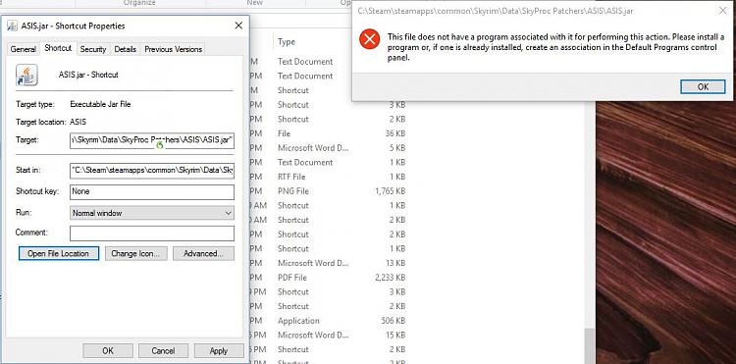736x364 pixels.
Task: Switch to the Previous Versions tab
Action: pyautogui.click(x=173, y=49)
